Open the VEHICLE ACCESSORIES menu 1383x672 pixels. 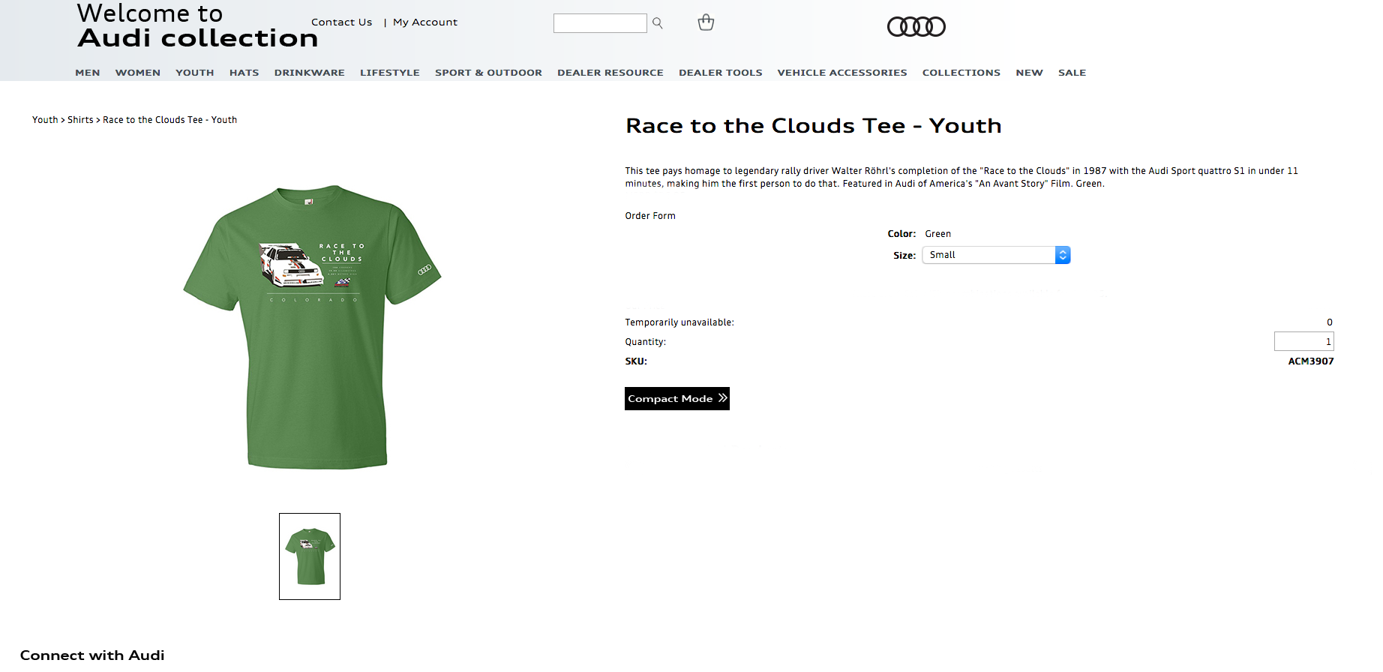(x=842, y=73)
